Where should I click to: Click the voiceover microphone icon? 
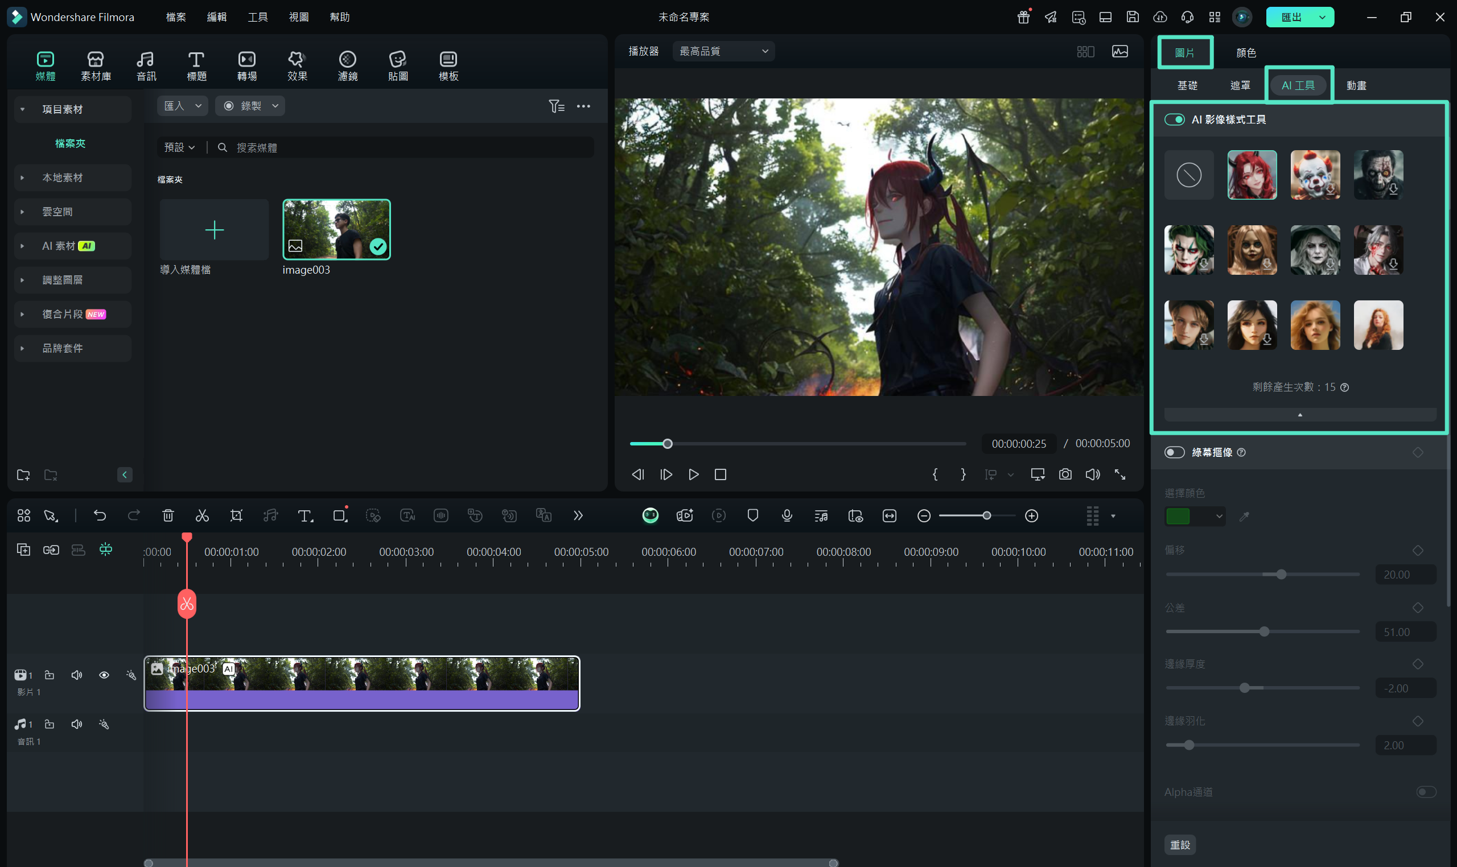coord(787,515)
